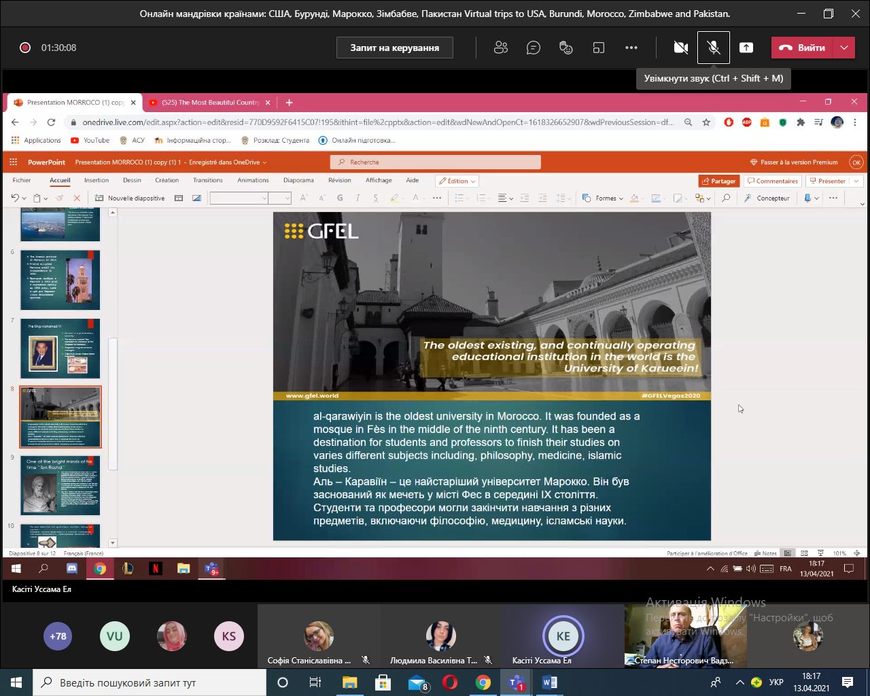
Task: Click the share content icon
Action: click(746, 48)
